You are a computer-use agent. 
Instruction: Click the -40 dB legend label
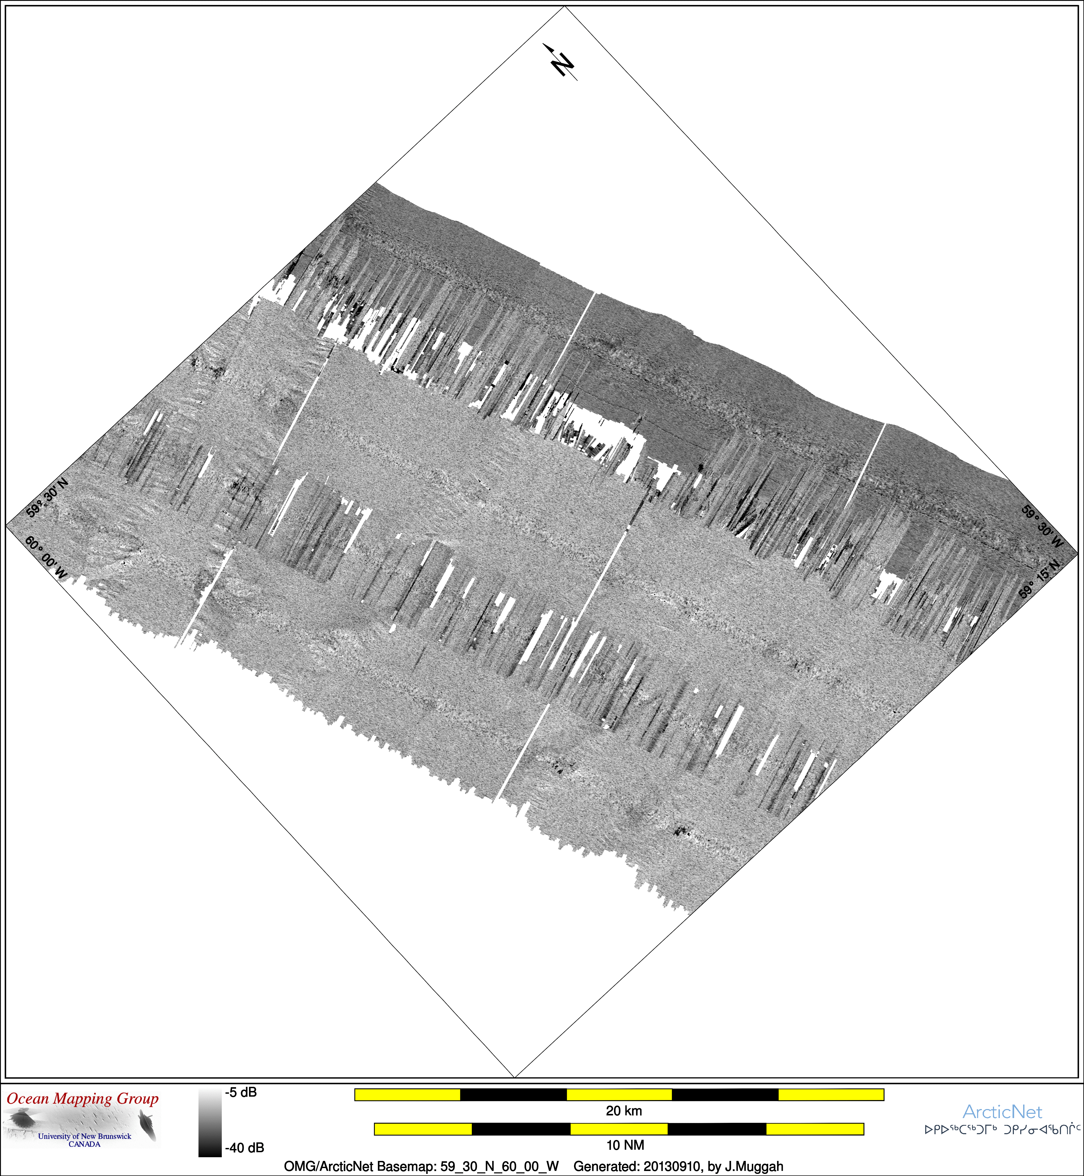244,1148
